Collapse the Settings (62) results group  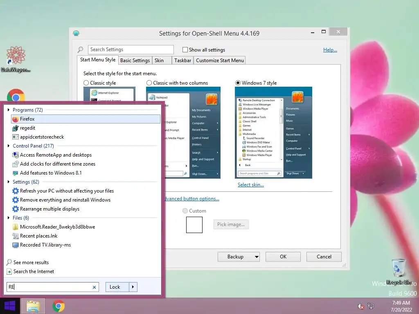[9, 182]
